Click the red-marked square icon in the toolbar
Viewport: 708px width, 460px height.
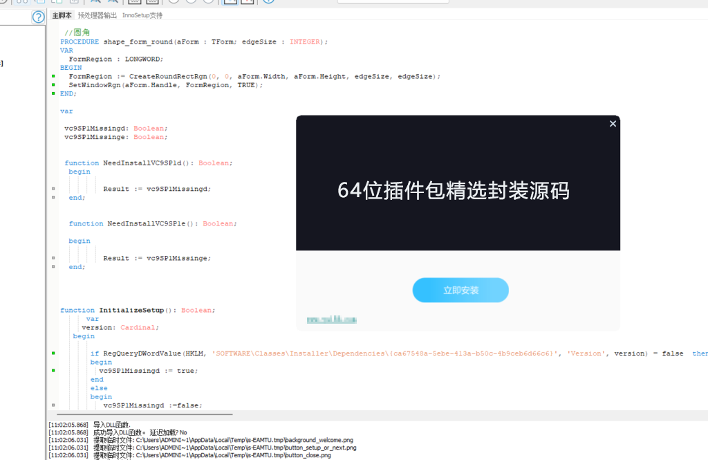248,3
